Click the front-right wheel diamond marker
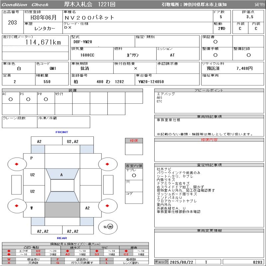 108,164
